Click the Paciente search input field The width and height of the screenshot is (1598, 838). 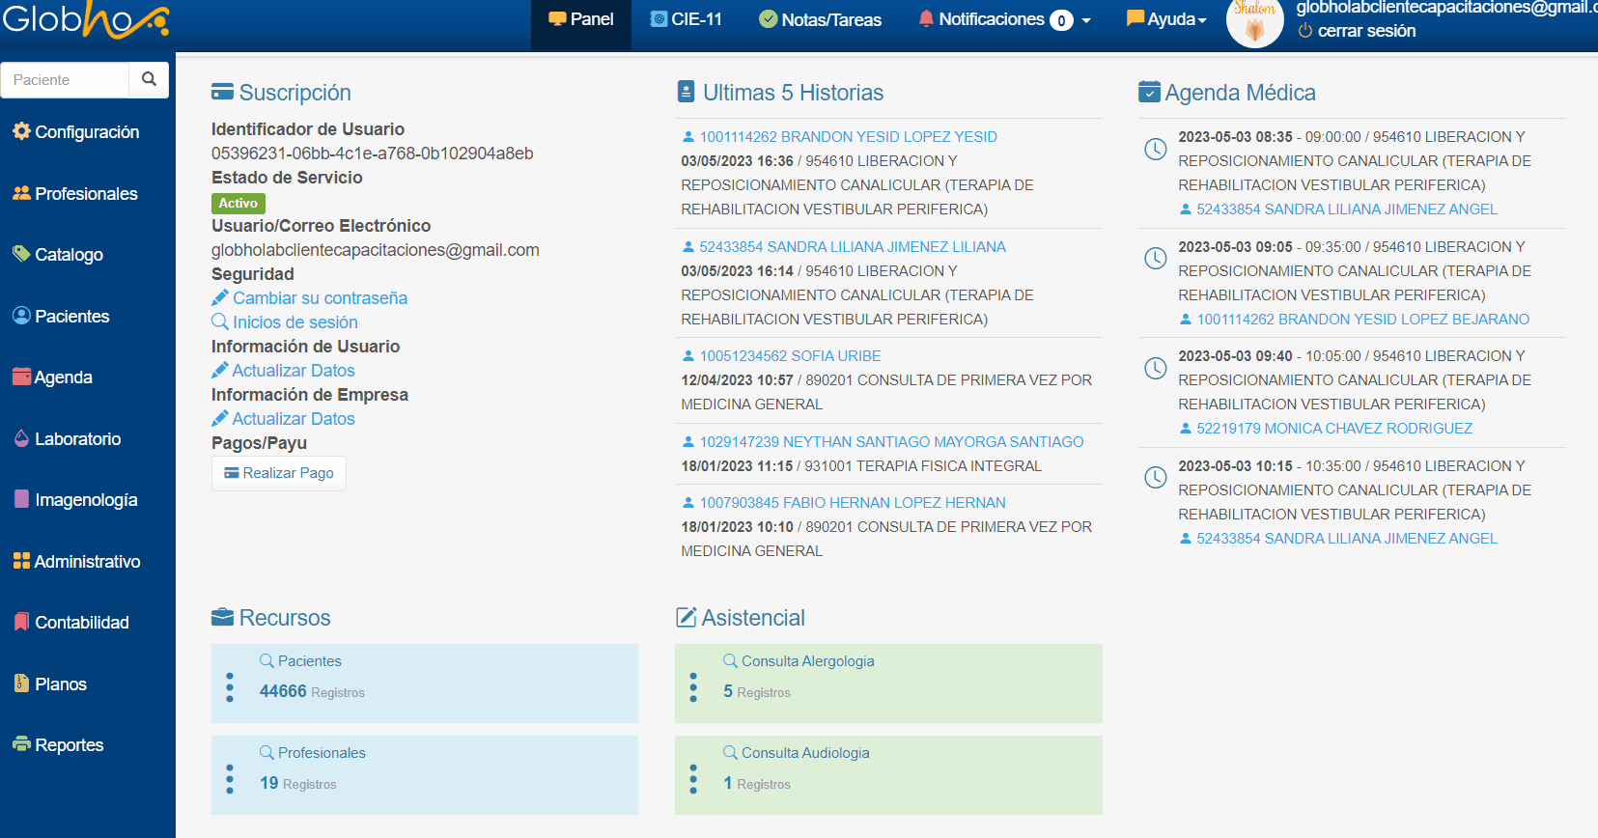(x=66, y=80)
